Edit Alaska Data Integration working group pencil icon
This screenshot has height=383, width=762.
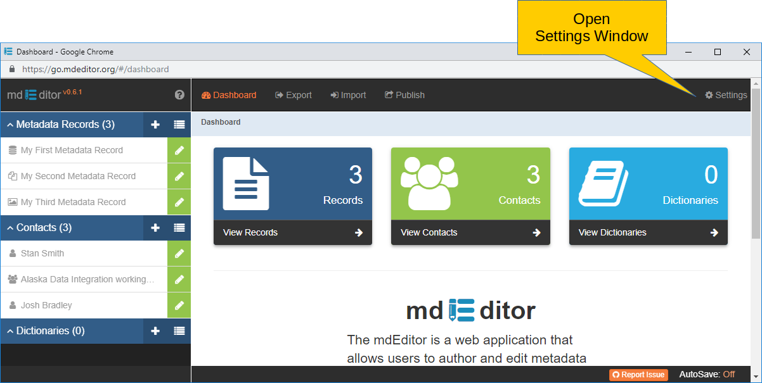(179, 279)
